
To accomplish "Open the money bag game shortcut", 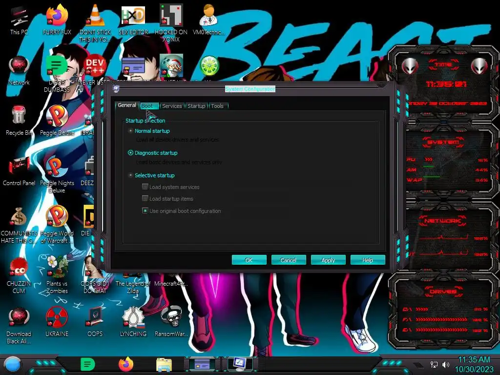I will [x=19, y=225].
